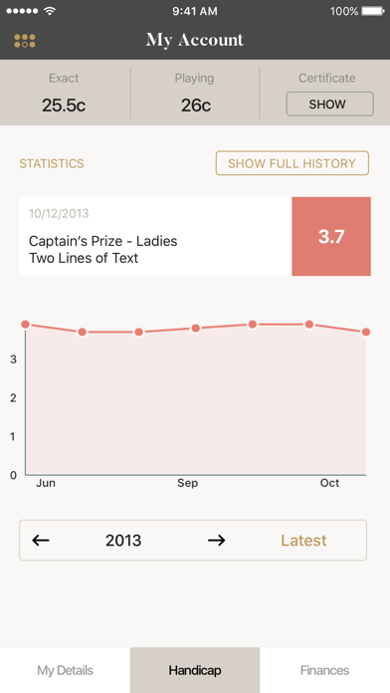Viewport: 390px width, 693px height.
Task: Select the Handicap tab
Action: (x=195, y=670)
